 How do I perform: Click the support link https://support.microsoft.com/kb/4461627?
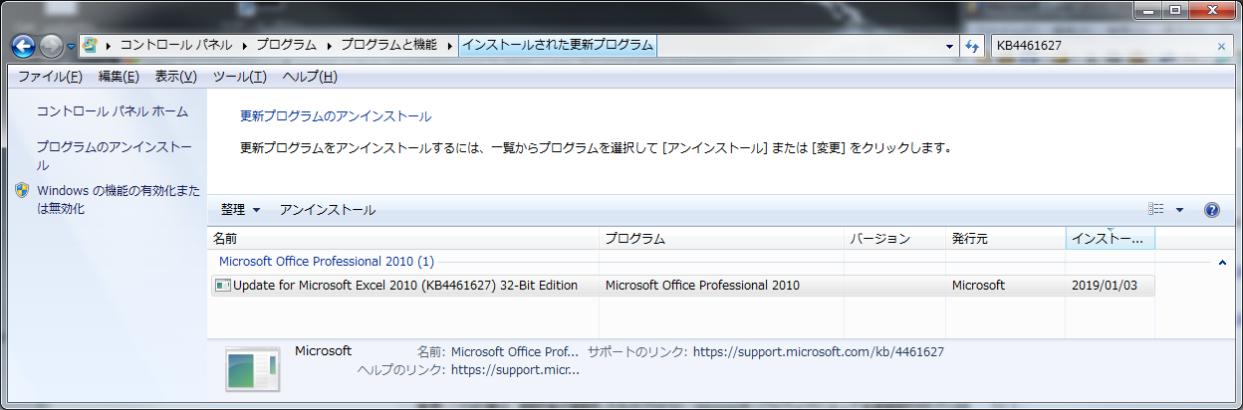point(818,351)
